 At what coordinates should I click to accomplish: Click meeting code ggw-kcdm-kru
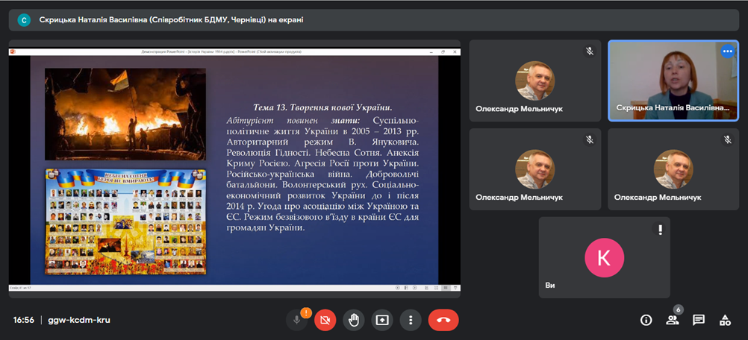[x=79, y=320]
